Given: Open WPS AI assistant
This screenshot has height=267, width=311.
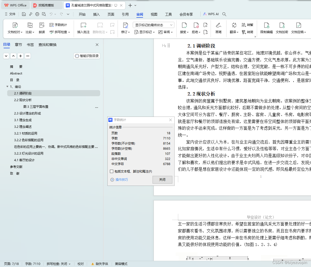Looking at the screenshot, I should [x=211, y=14].
